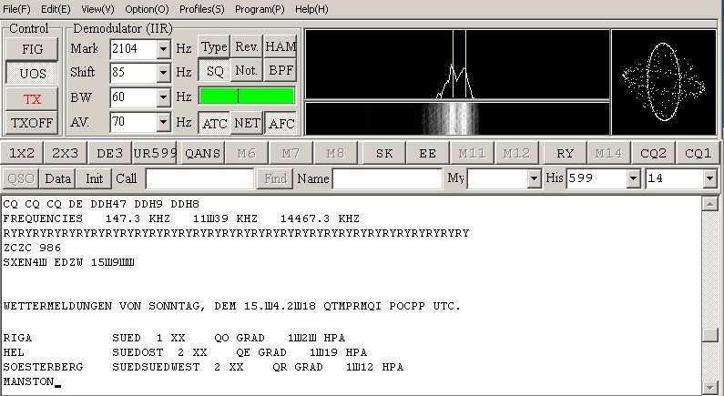The image size is (724, 396).
Task: Click the red TX button
Action: point(32,98)
